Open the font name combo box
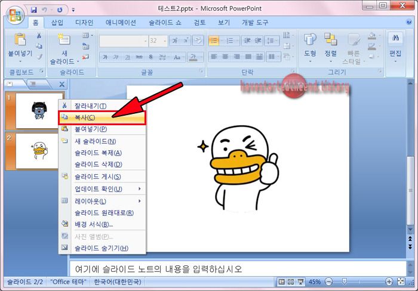This screenshot has height=291, width=418. (x=124, y=41)
